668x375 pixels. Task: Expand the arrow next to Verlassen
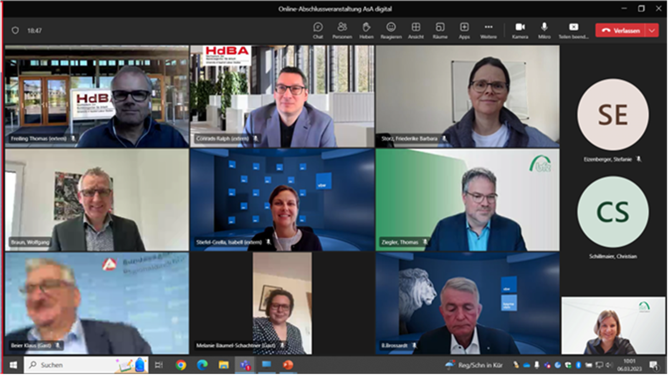[x=652, y=30]
